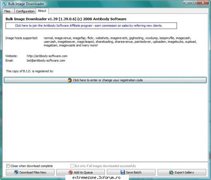Minimize the Bulk Image Downloader window
The height and width of the screenshot is (180, 211).
[187, 3]
